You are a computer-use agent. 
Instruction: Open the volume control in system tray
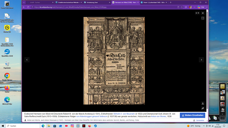pyautogui.click(x=210, y=126)
